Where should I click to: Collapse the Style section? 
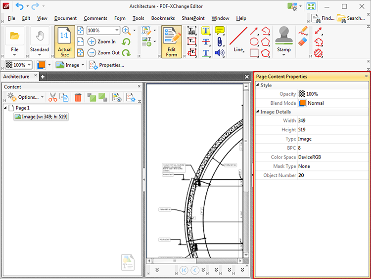(258, 85)
